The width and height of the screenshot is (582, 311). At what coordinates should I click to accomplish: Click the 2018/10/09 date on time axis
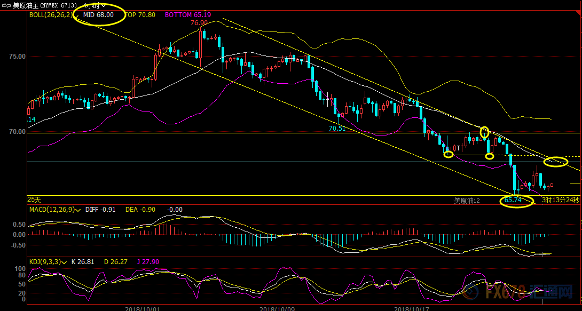(277, 308)
